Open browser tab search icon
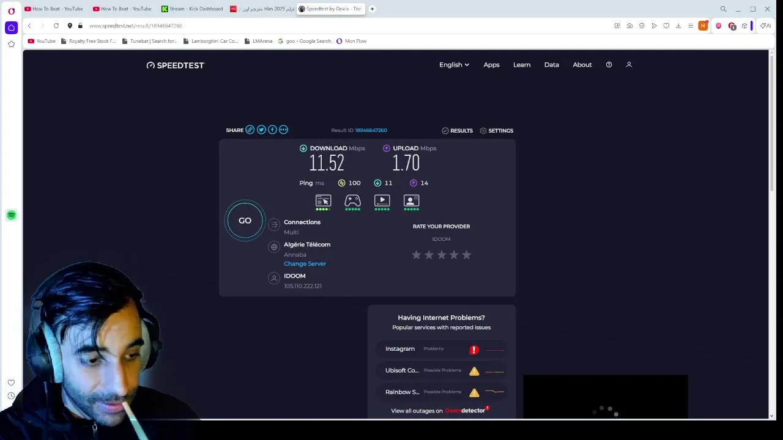Screen dimensions: 783x440 coord(723,9)
